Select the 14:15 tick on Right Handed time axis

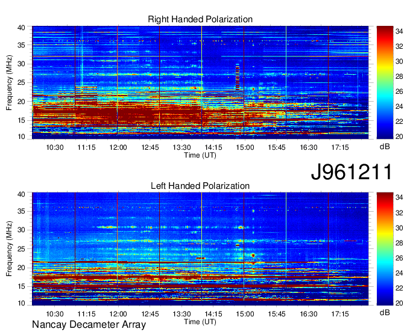(x=213, y=147)
